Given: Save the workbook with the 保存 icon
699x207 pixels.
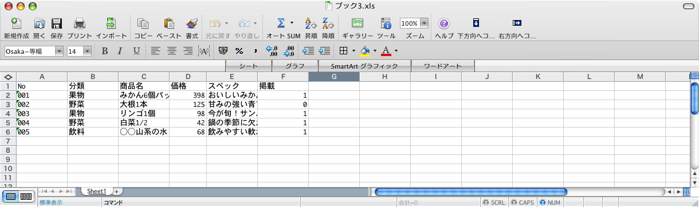Looking at the screenshot, I should [x=57, y=24].
